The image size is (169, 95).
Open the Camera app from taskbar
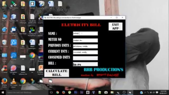tap(106, 92)
